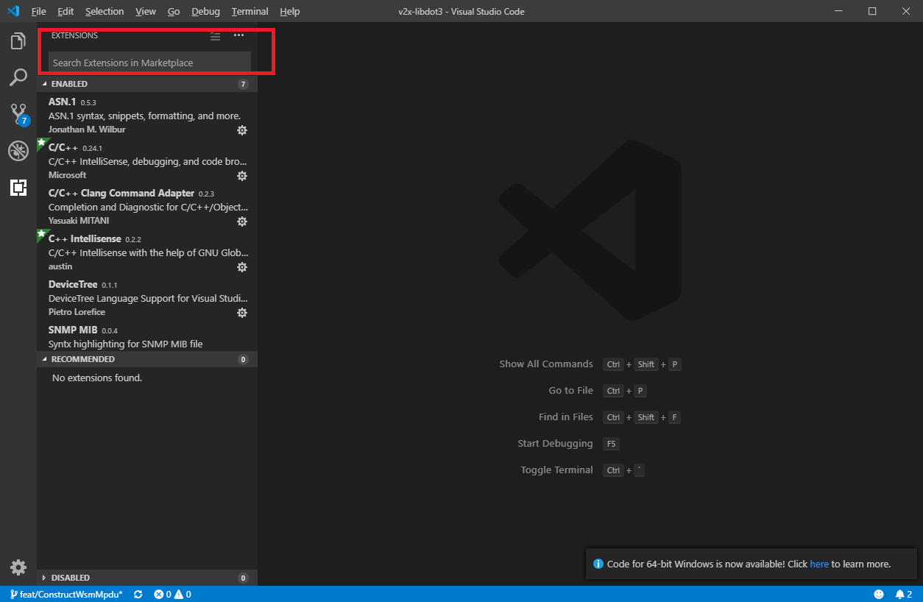Click 'here' link in 64-bit notification
Screen dimensions: 923x602
click(x=819, y=564)
